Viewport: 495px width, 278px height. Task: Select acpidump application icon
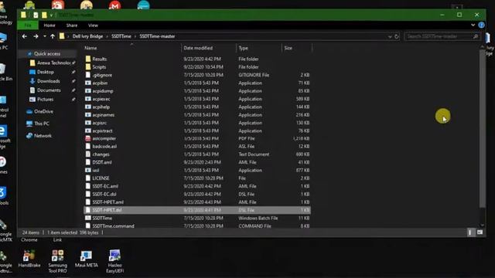(88, 91)
